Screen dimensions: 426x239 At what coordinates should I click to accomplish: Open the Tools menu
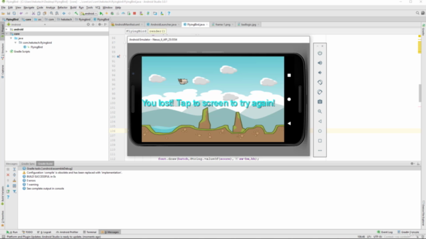point(89,7)
